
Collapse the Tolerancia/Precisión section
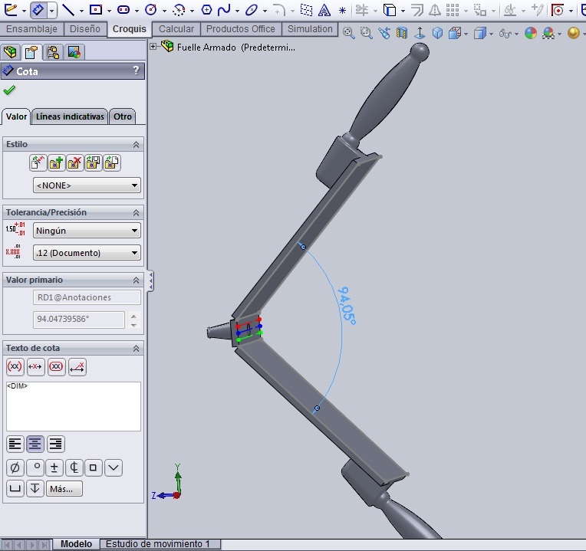pos(136,213)
